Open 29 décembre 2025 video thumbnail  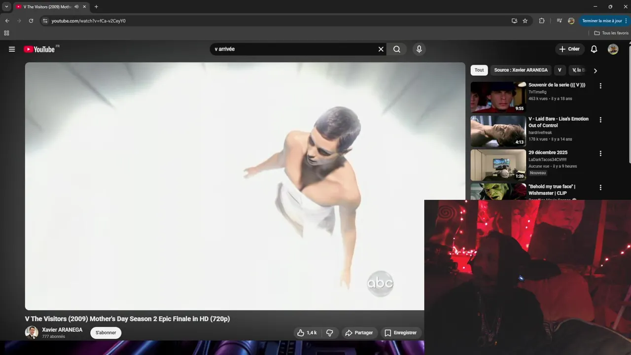[x=498, y=165]
